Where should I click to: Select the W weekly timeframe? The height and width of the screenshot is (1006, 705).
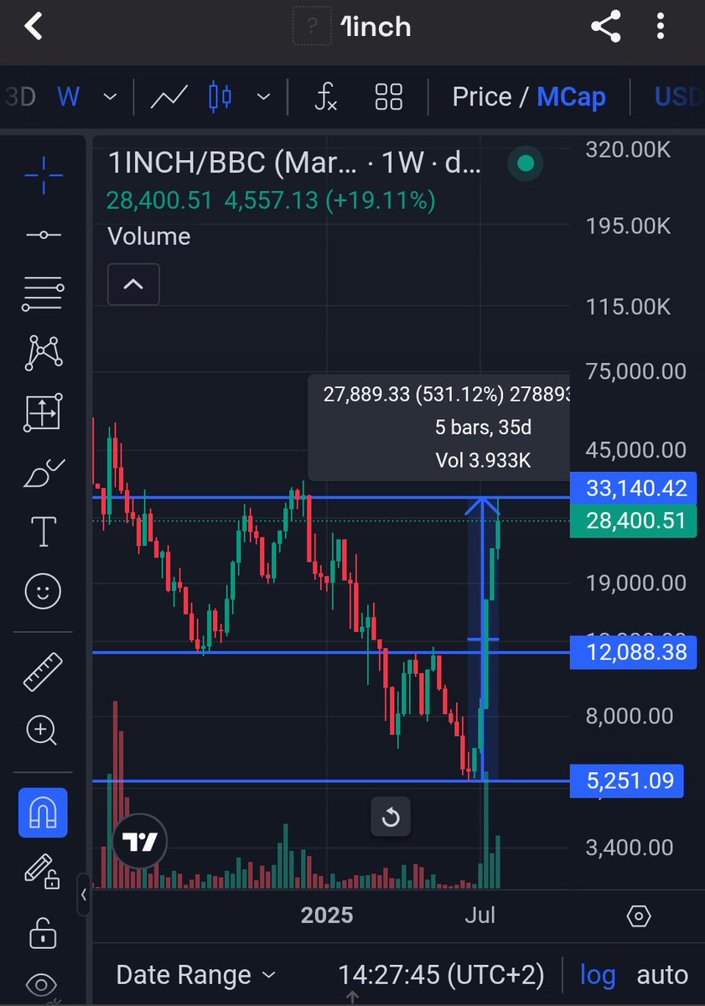pyautogui.click(x=68, y=96)
